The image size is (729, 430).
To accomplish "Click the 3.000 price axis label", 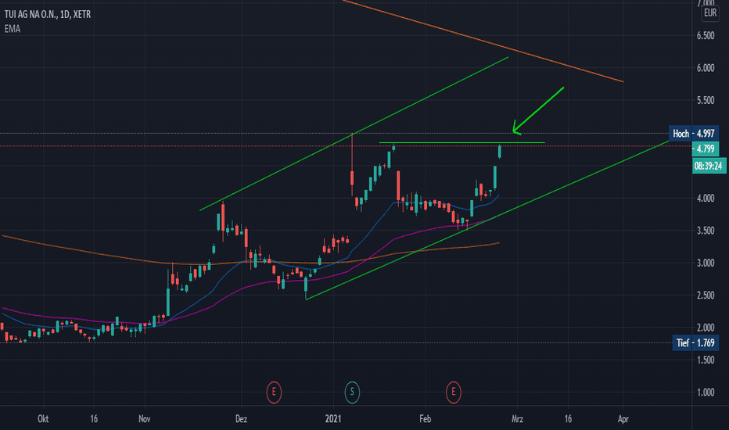I will pos(706,263).
